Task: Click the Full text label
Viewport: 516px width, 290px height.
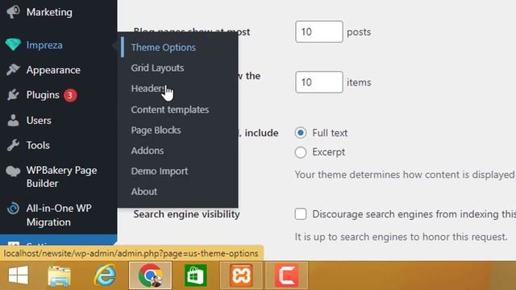Action: coord(330,133)
